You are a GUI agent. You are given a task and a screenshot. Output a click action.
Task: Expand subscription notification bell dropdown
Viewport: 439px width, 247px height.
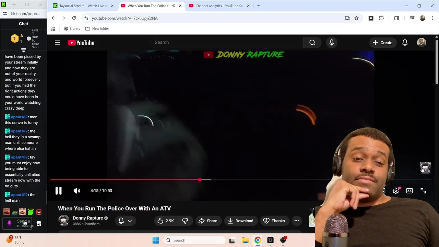pos(125,221)
